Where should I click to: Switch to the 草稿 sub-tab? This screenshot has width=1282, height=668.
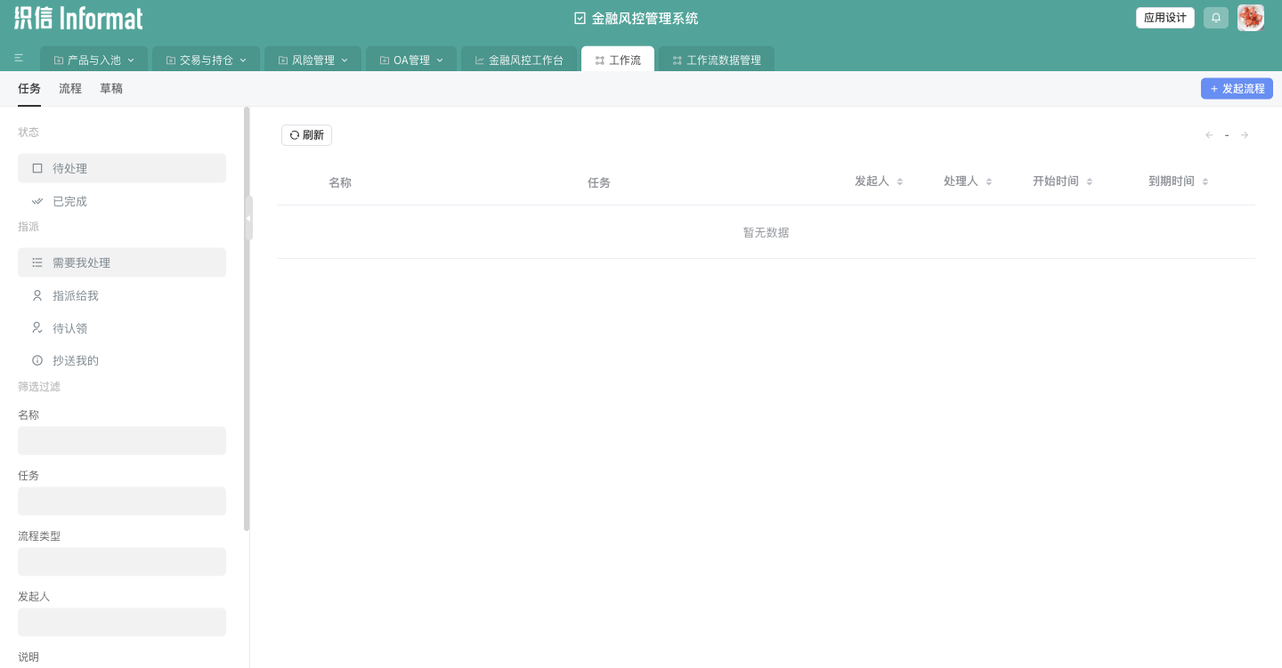click(111, 89)
